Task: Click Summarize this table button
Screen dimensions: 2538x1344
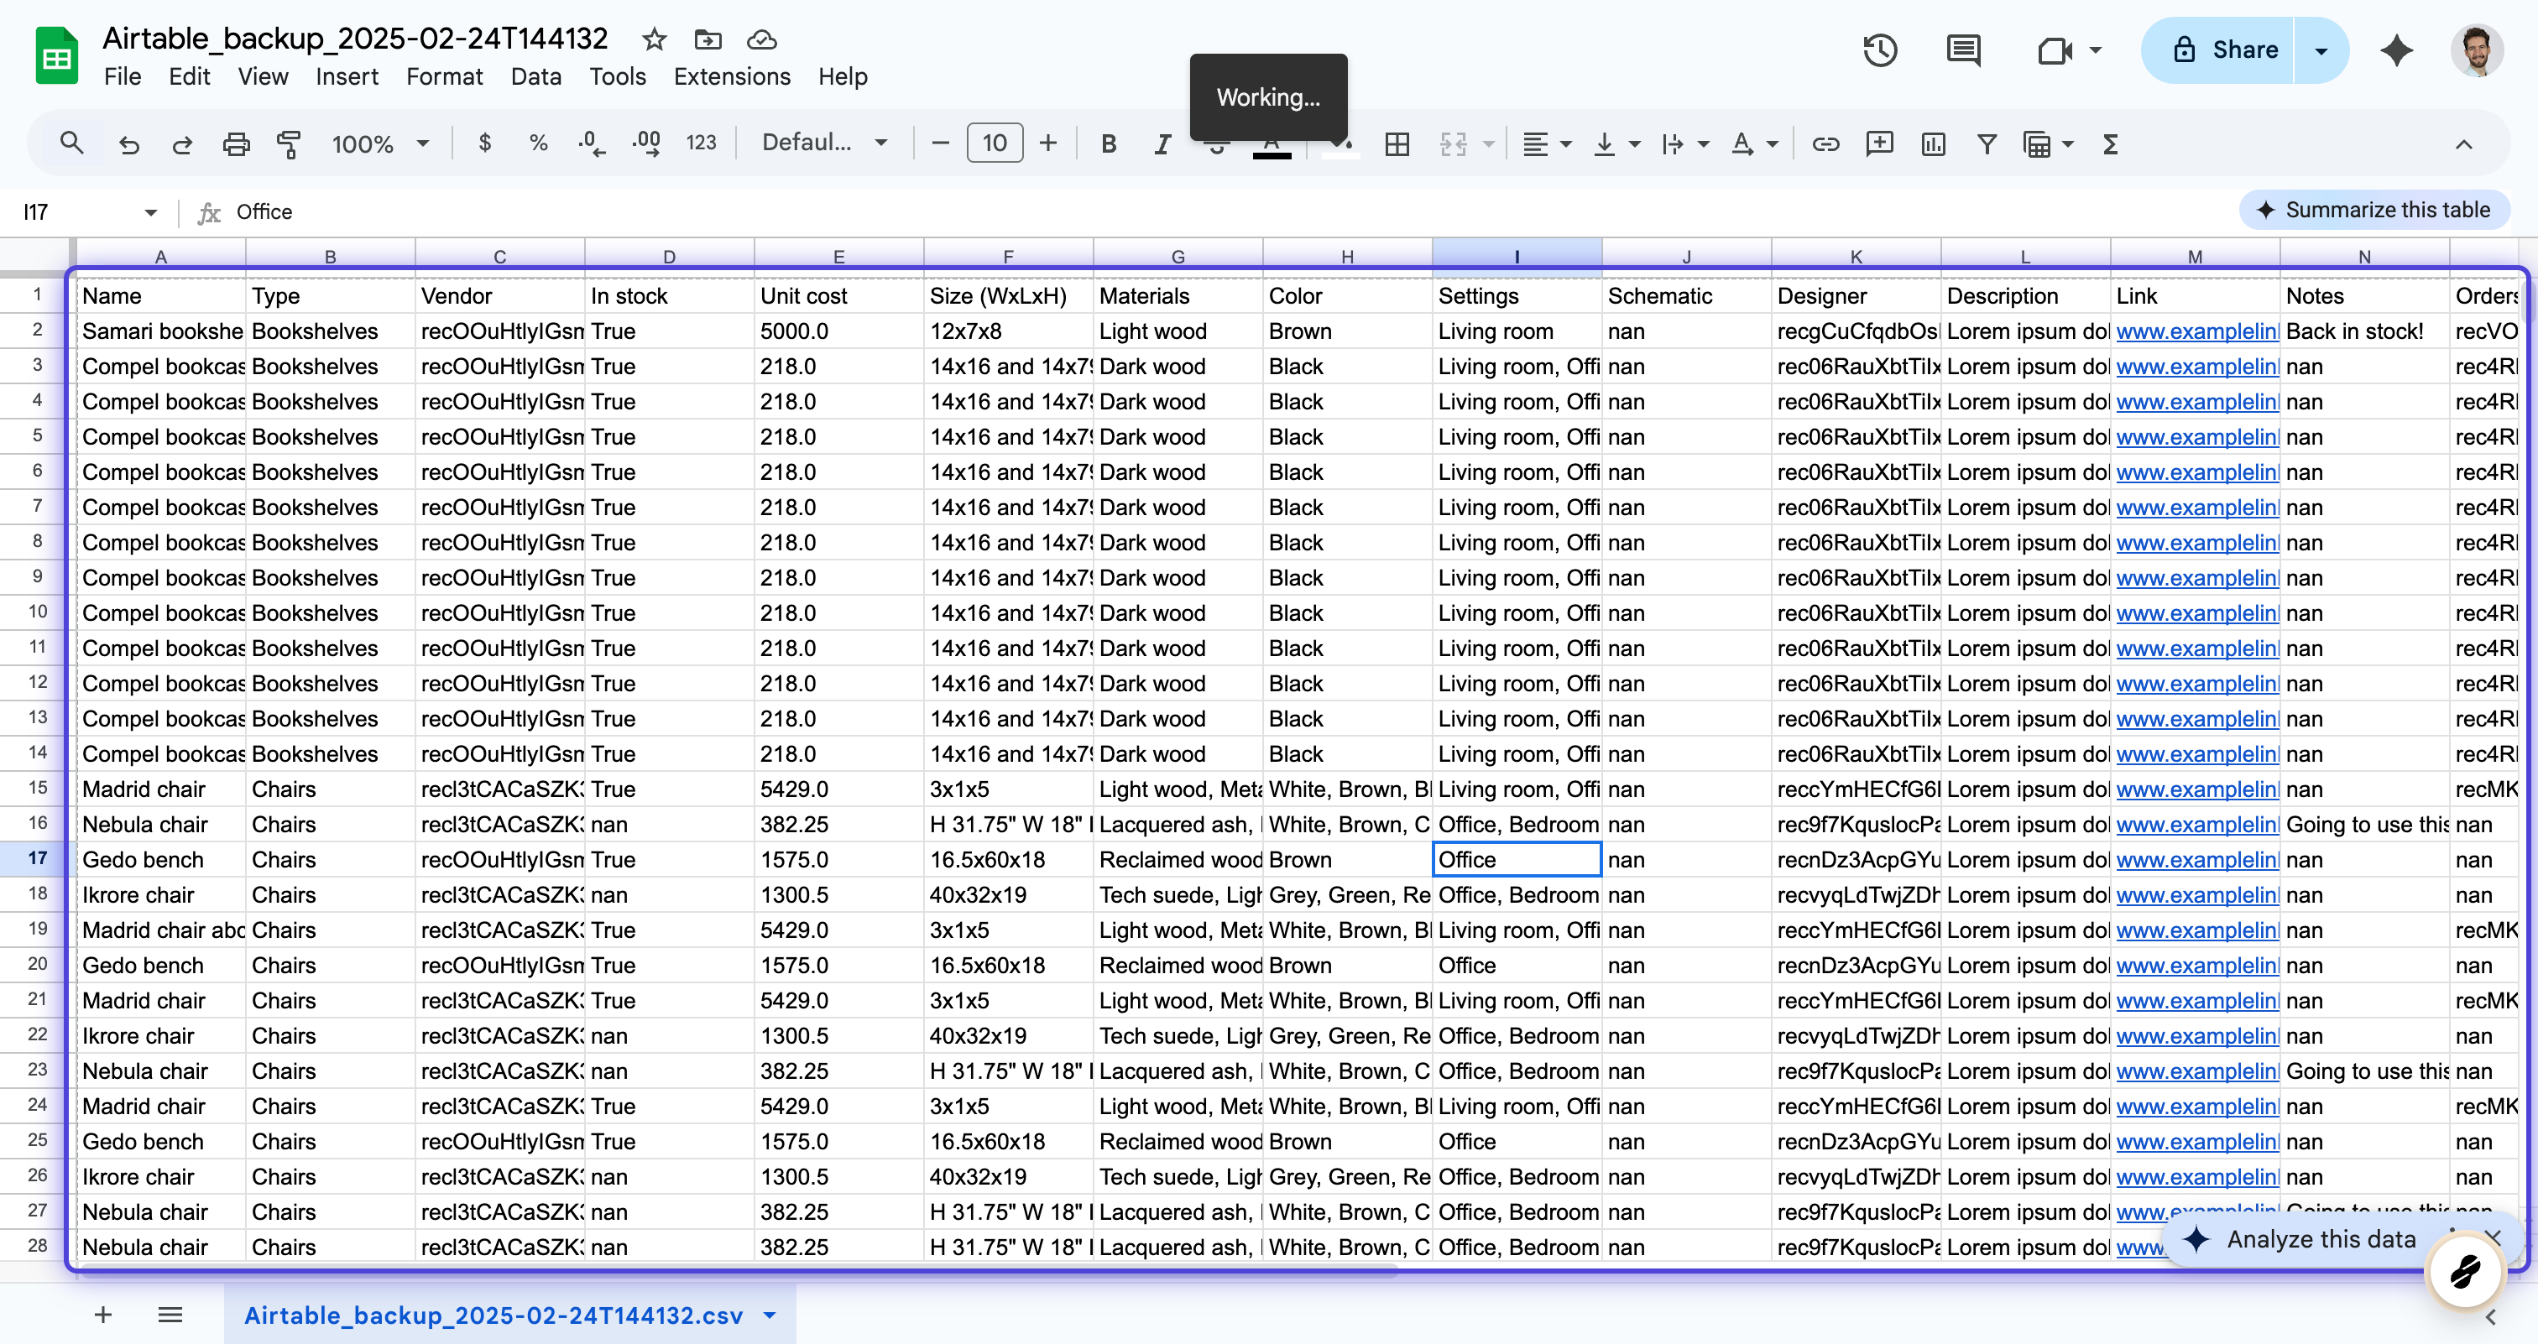Action: 2373,210
